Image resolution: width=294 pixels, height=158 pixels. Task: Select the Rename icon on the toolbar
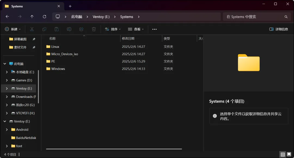point(69,29)
